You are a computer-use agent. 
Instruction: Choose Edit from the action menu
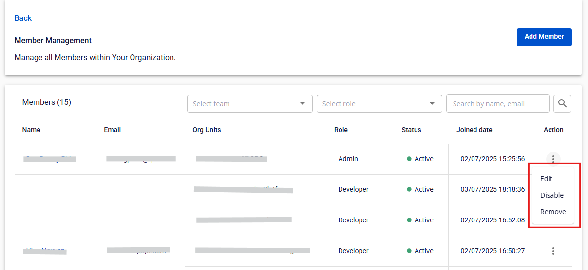point(546,179)
